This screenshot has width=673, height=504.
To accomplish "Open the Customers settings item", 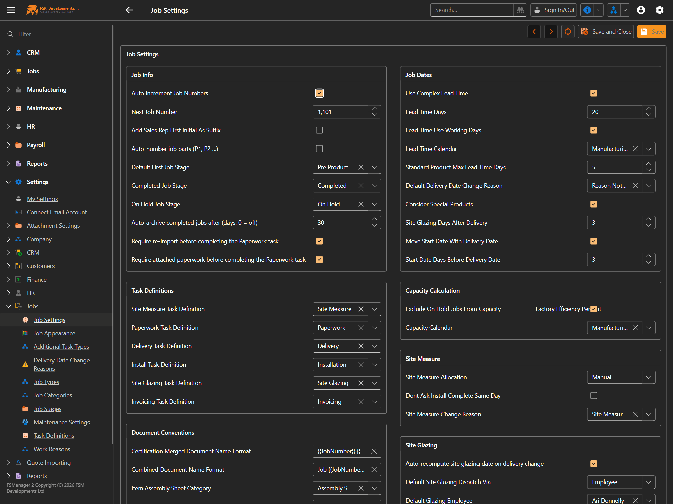I will (x=41, y=266).
